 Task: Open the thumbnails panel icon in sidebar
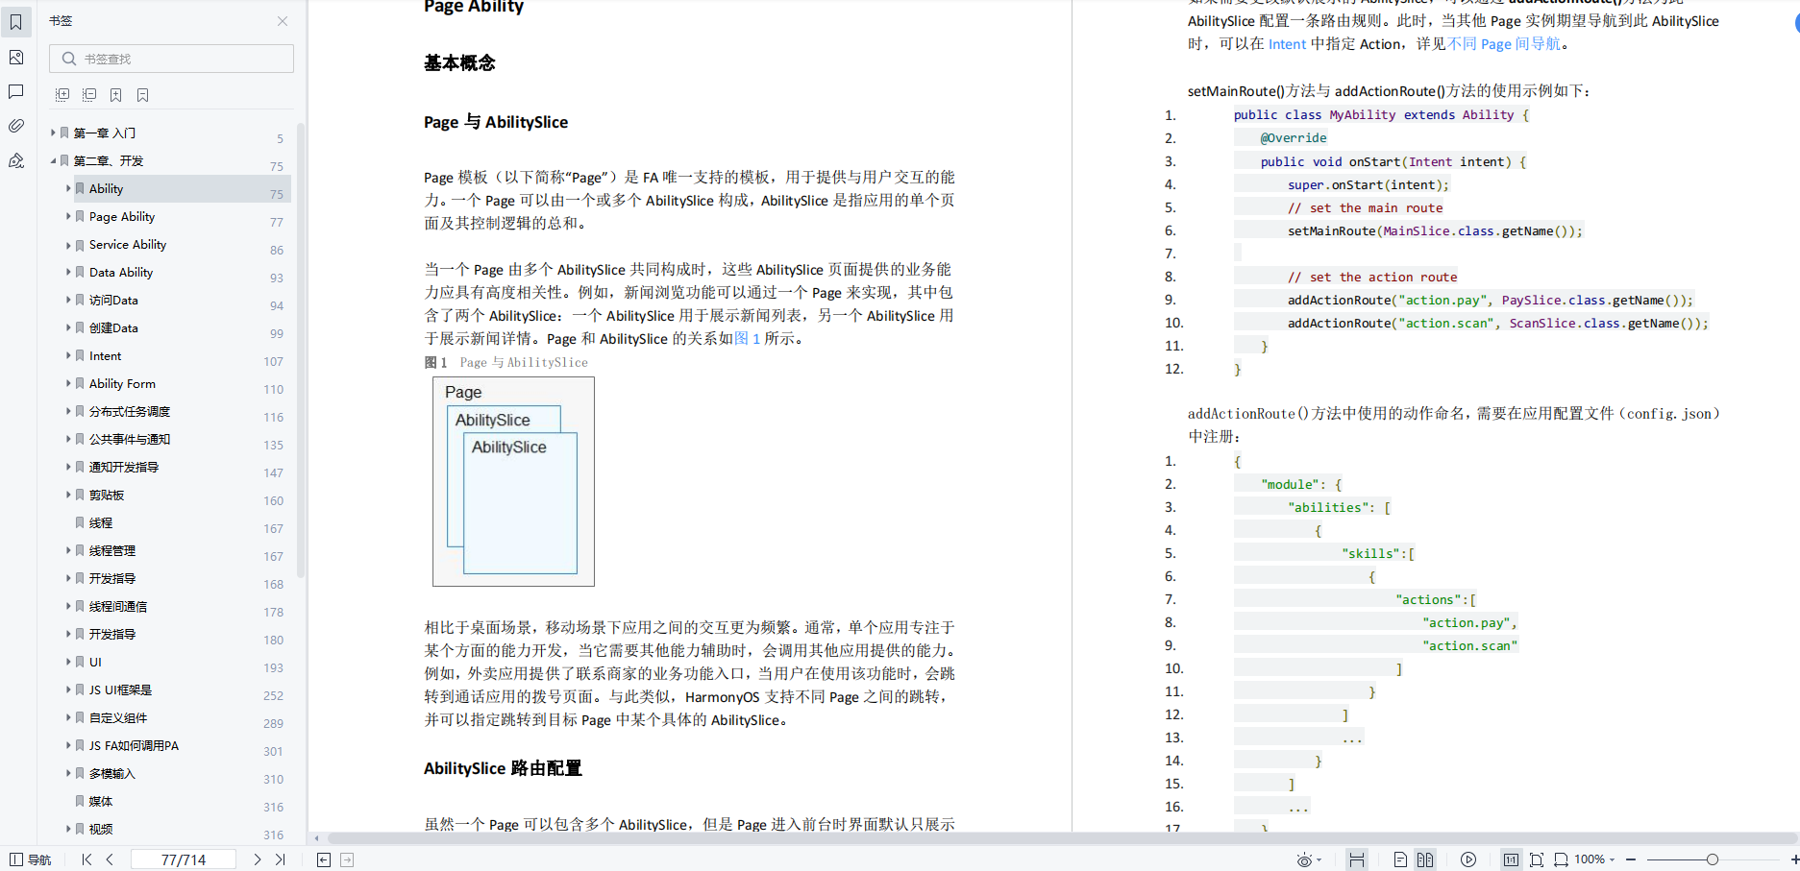[16, 58]
